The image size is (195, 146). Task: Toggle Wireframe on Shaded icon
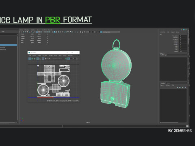(58, 32)
